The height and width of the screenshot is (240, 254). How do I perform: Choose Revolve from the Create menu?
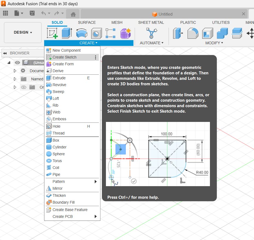click(73, 85)
